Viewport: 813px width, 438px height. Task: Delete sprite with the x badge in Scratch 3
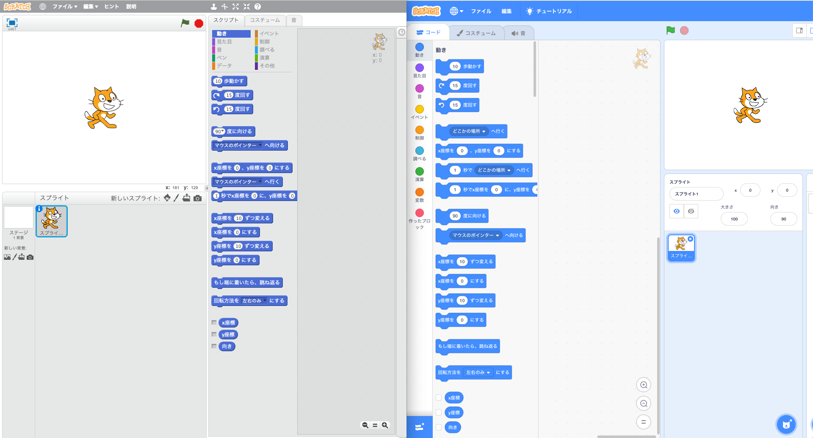click(690, 239)
